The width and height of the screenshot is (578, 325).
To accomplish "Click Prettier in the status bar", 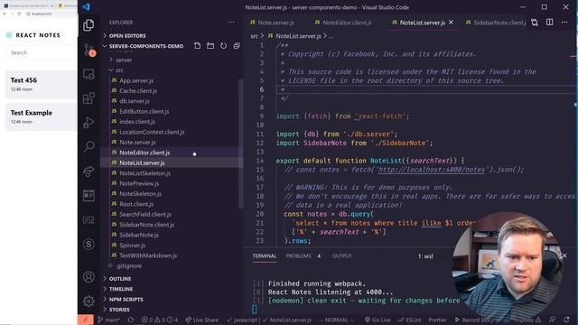I will (437, 320).
